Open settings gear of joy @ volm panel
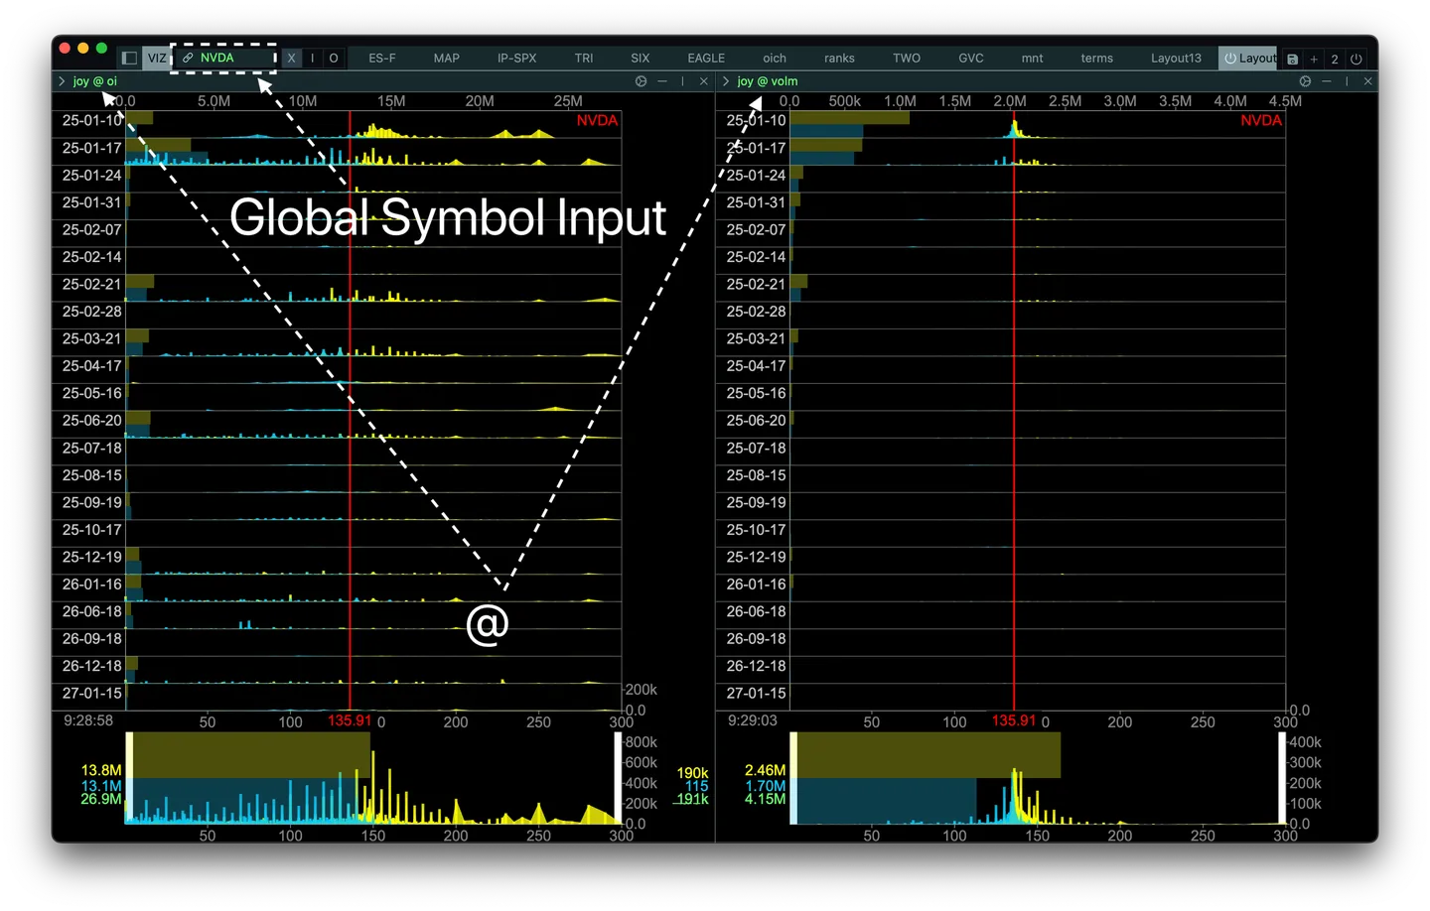Image resolution: width=1430 pixels, height=911 pixels. pyautogui.click(x=1305, y=81)
